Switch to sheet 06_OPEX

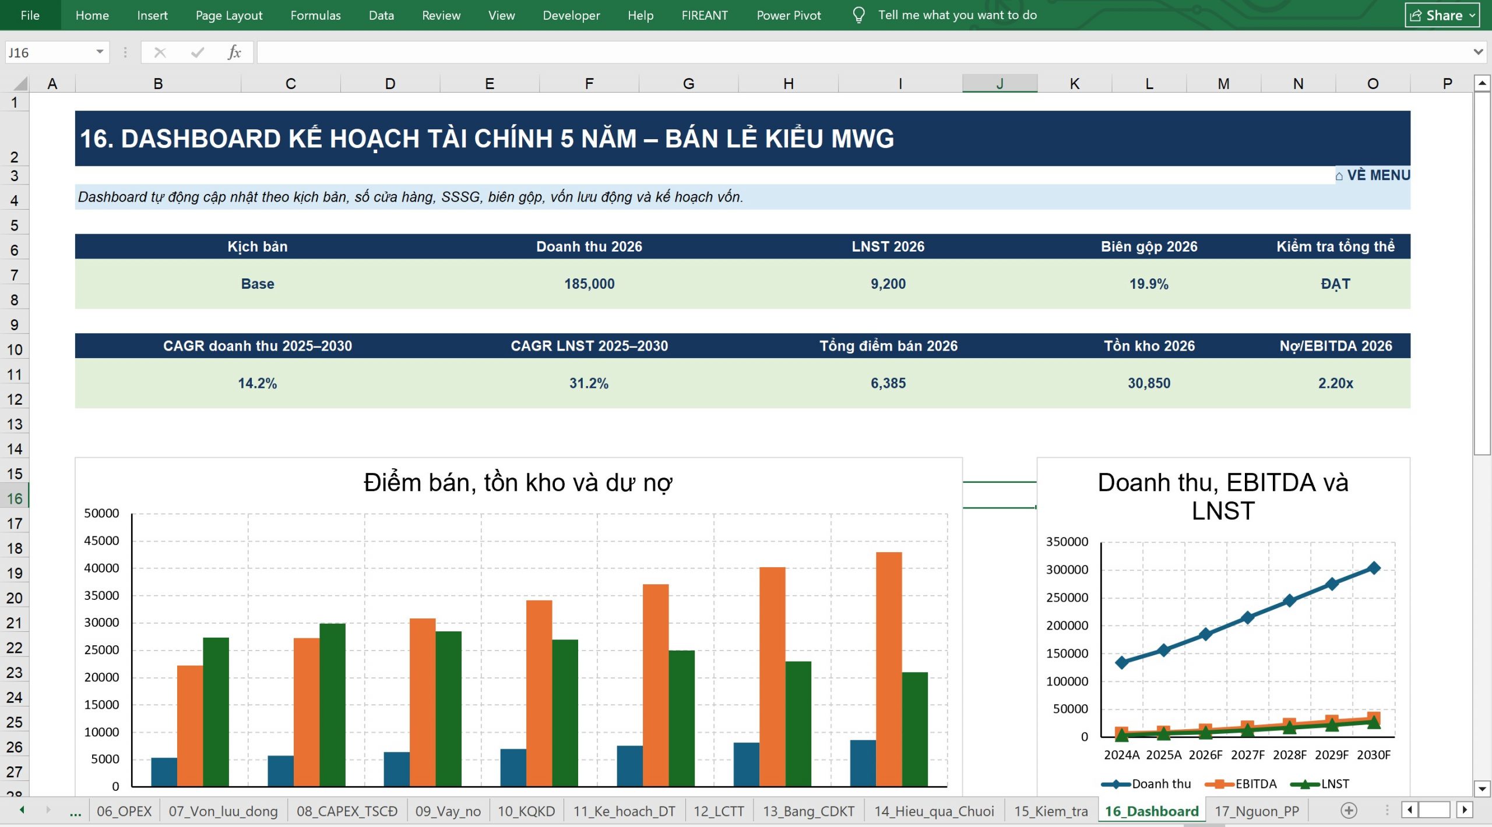coord(124,811)
